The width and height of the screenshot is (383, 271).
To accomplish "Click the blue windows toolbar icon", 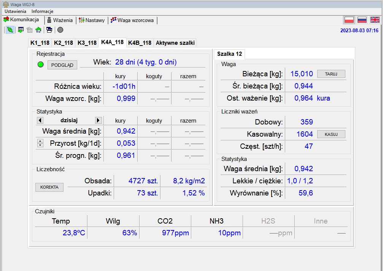I will (49, 30).
